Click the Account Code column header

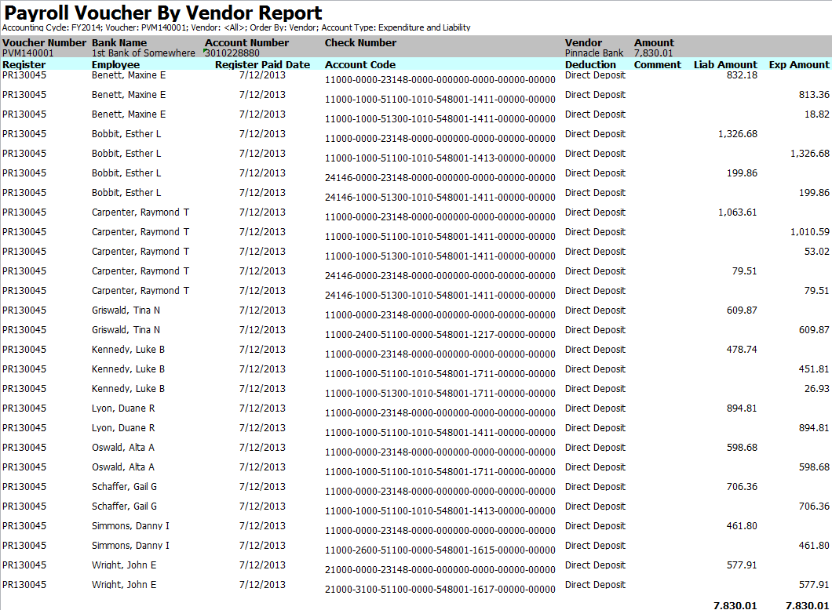360,64
